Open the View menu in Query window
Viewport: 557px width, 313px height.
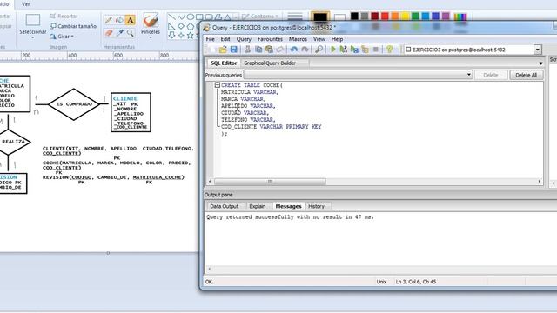coord(319,39)
